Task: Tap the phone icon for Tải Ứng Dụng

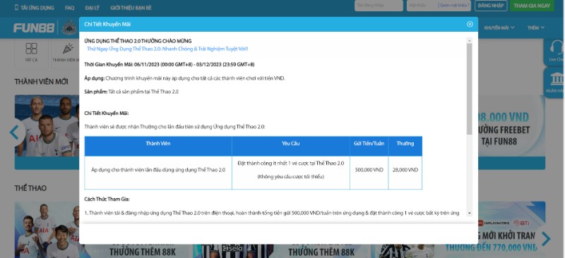Action: [16, 7]
